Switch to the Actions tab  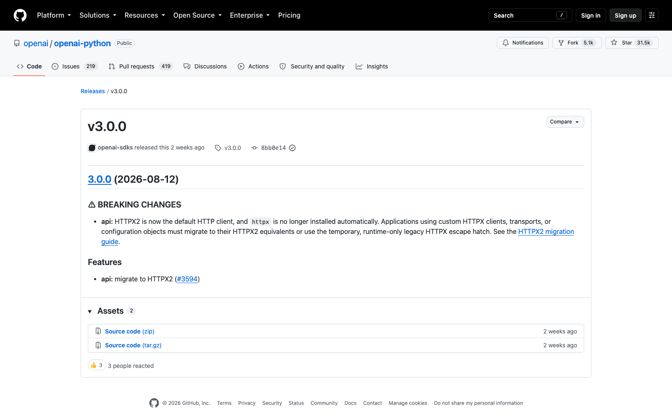tap(253, 66)
